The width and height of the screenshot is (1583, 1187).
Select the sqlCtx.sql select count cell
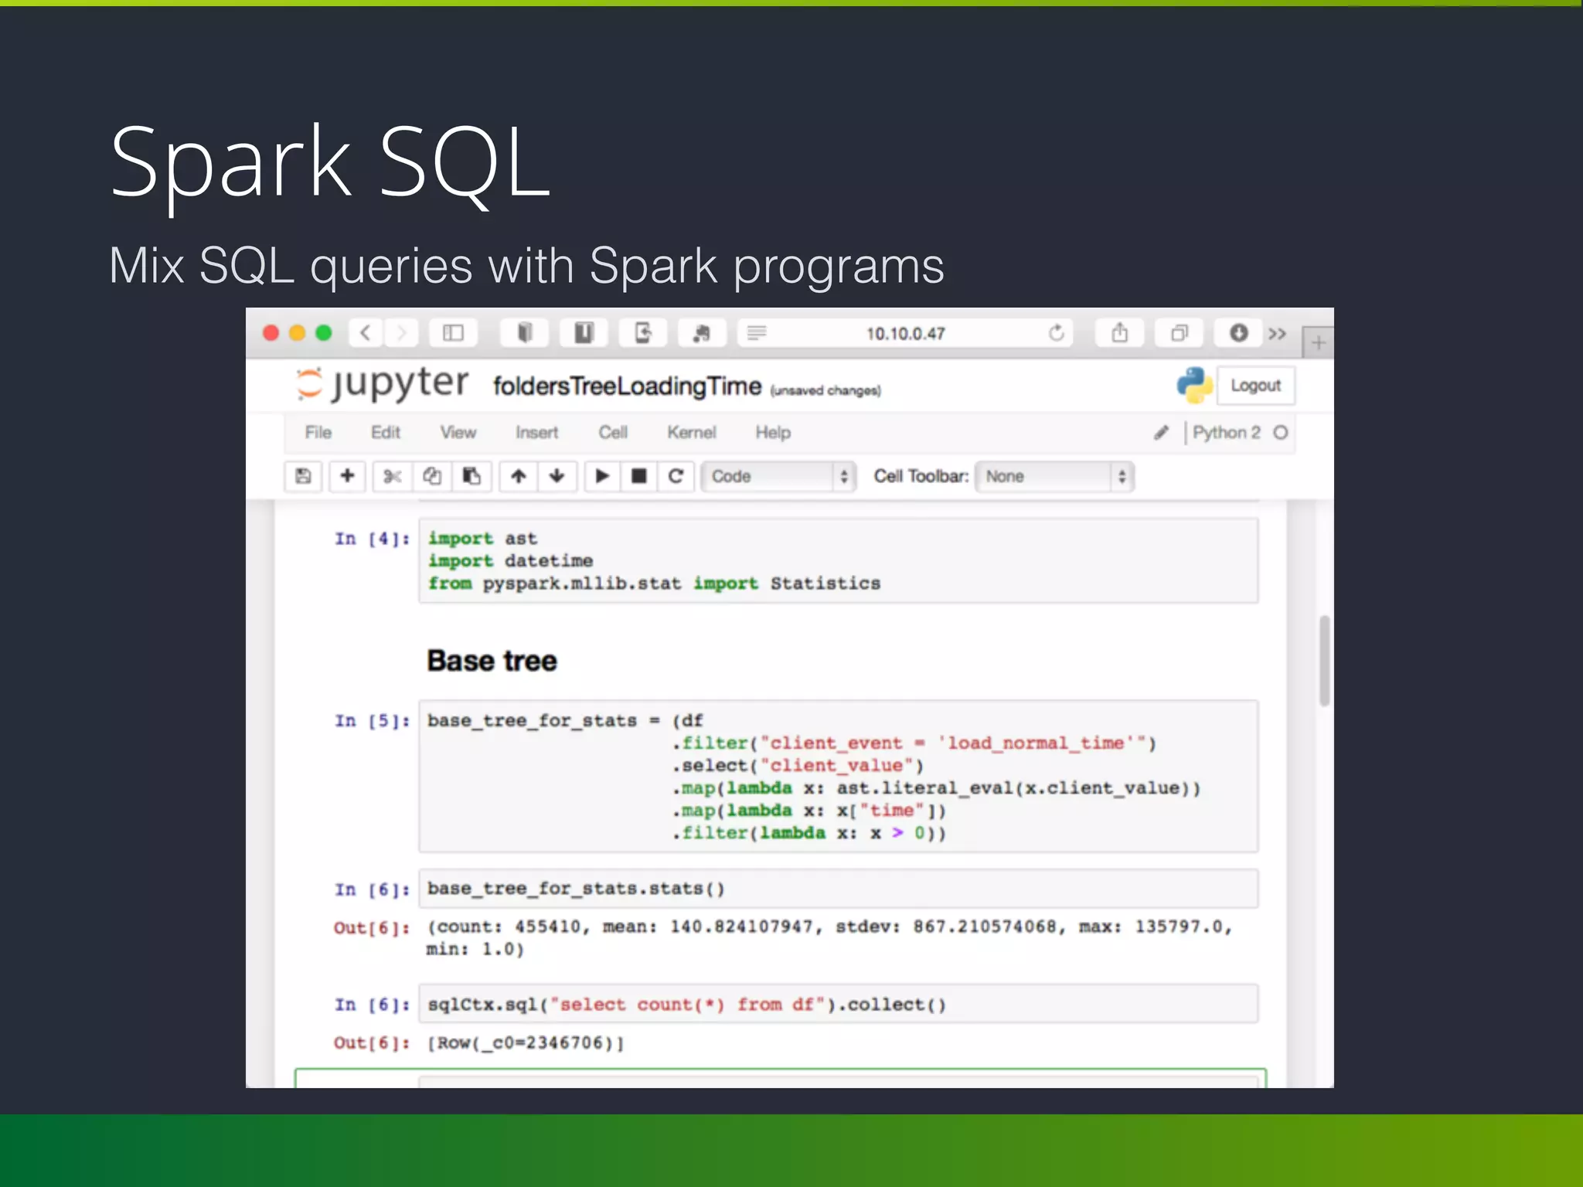coord(839,1004)
